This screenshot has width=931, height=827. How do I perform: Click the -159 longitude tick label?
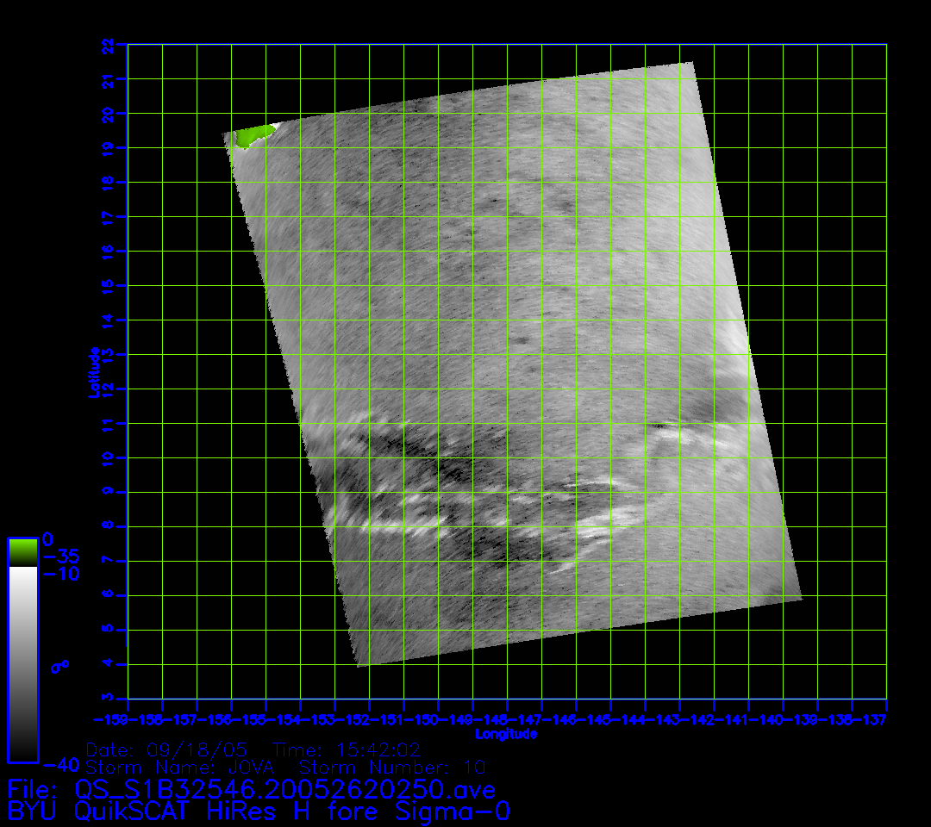point(110,718)
